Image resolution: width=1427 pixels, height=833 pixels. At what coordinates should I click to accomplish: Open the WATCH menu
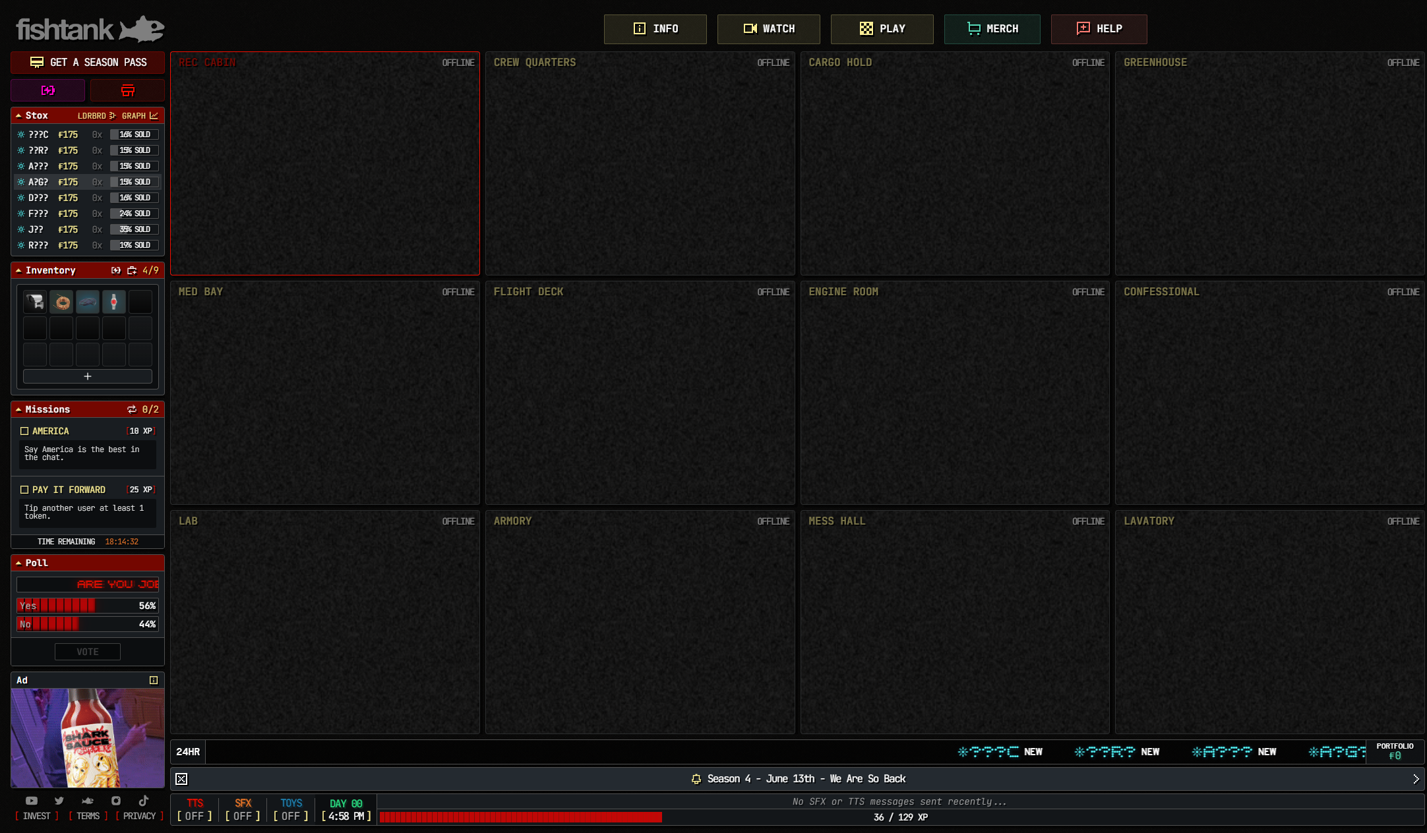[x=769, y=29]
